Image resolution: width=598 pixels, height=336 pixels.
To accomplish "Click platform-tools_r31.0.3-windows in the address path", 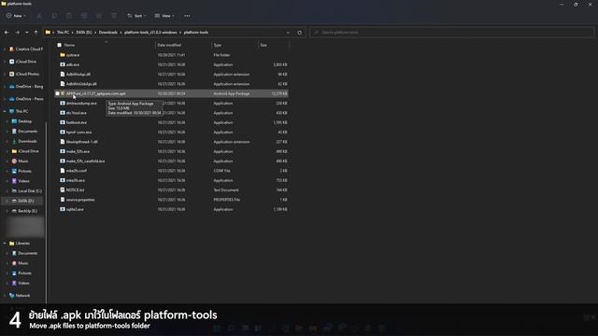I will 150,33.
